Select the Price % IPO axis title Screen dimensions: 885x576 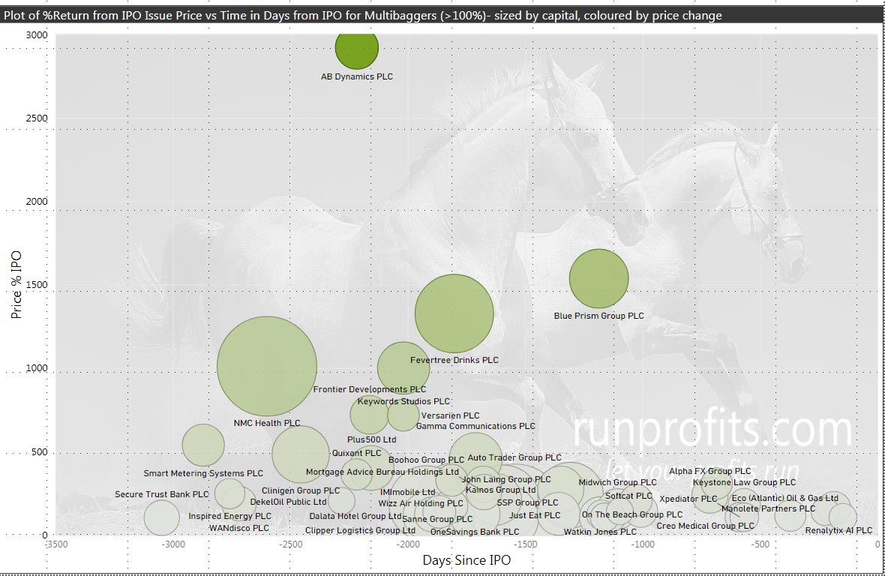coord(16,284)
